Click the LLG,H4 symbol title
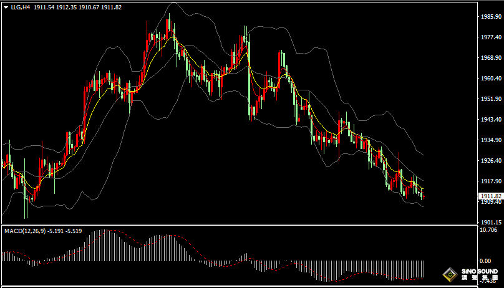504x288 pixels. (x=21, y=6)
